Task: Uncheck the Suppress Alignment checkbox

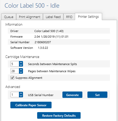Action: point(12,78)
